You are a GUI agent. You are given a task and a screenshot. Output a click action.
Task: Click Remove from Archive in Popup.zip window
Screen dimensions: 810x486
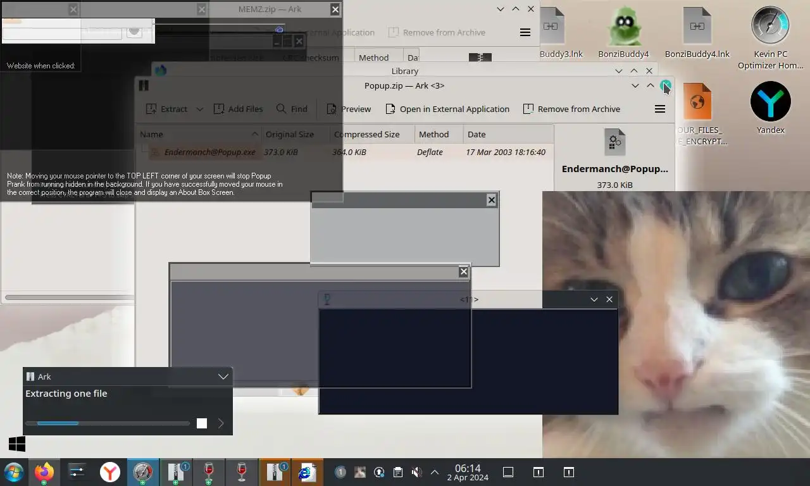tap(572, 109)
